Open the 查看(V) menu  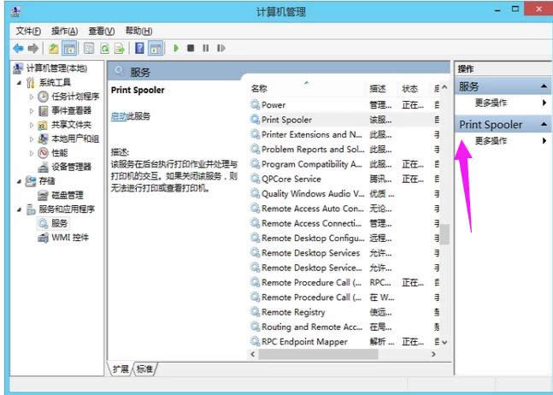point(102,31)
